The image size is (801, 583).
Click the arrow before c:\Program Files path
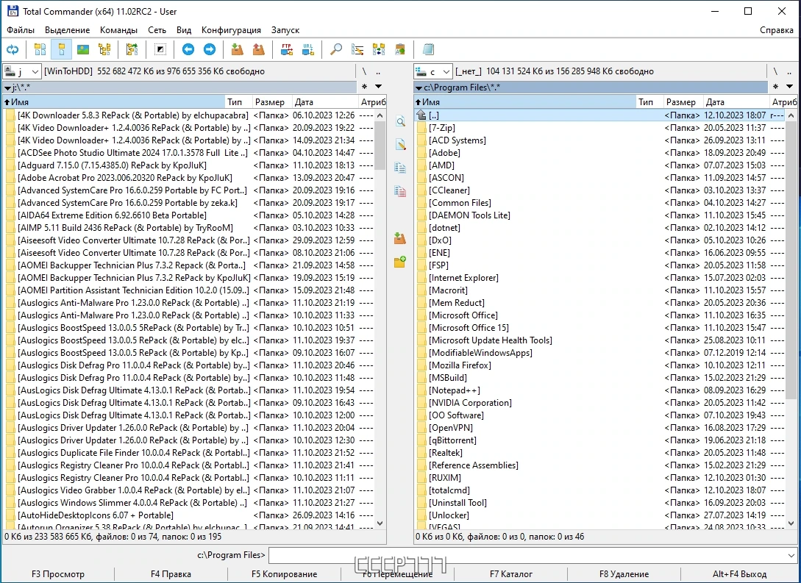click(419, 88)
